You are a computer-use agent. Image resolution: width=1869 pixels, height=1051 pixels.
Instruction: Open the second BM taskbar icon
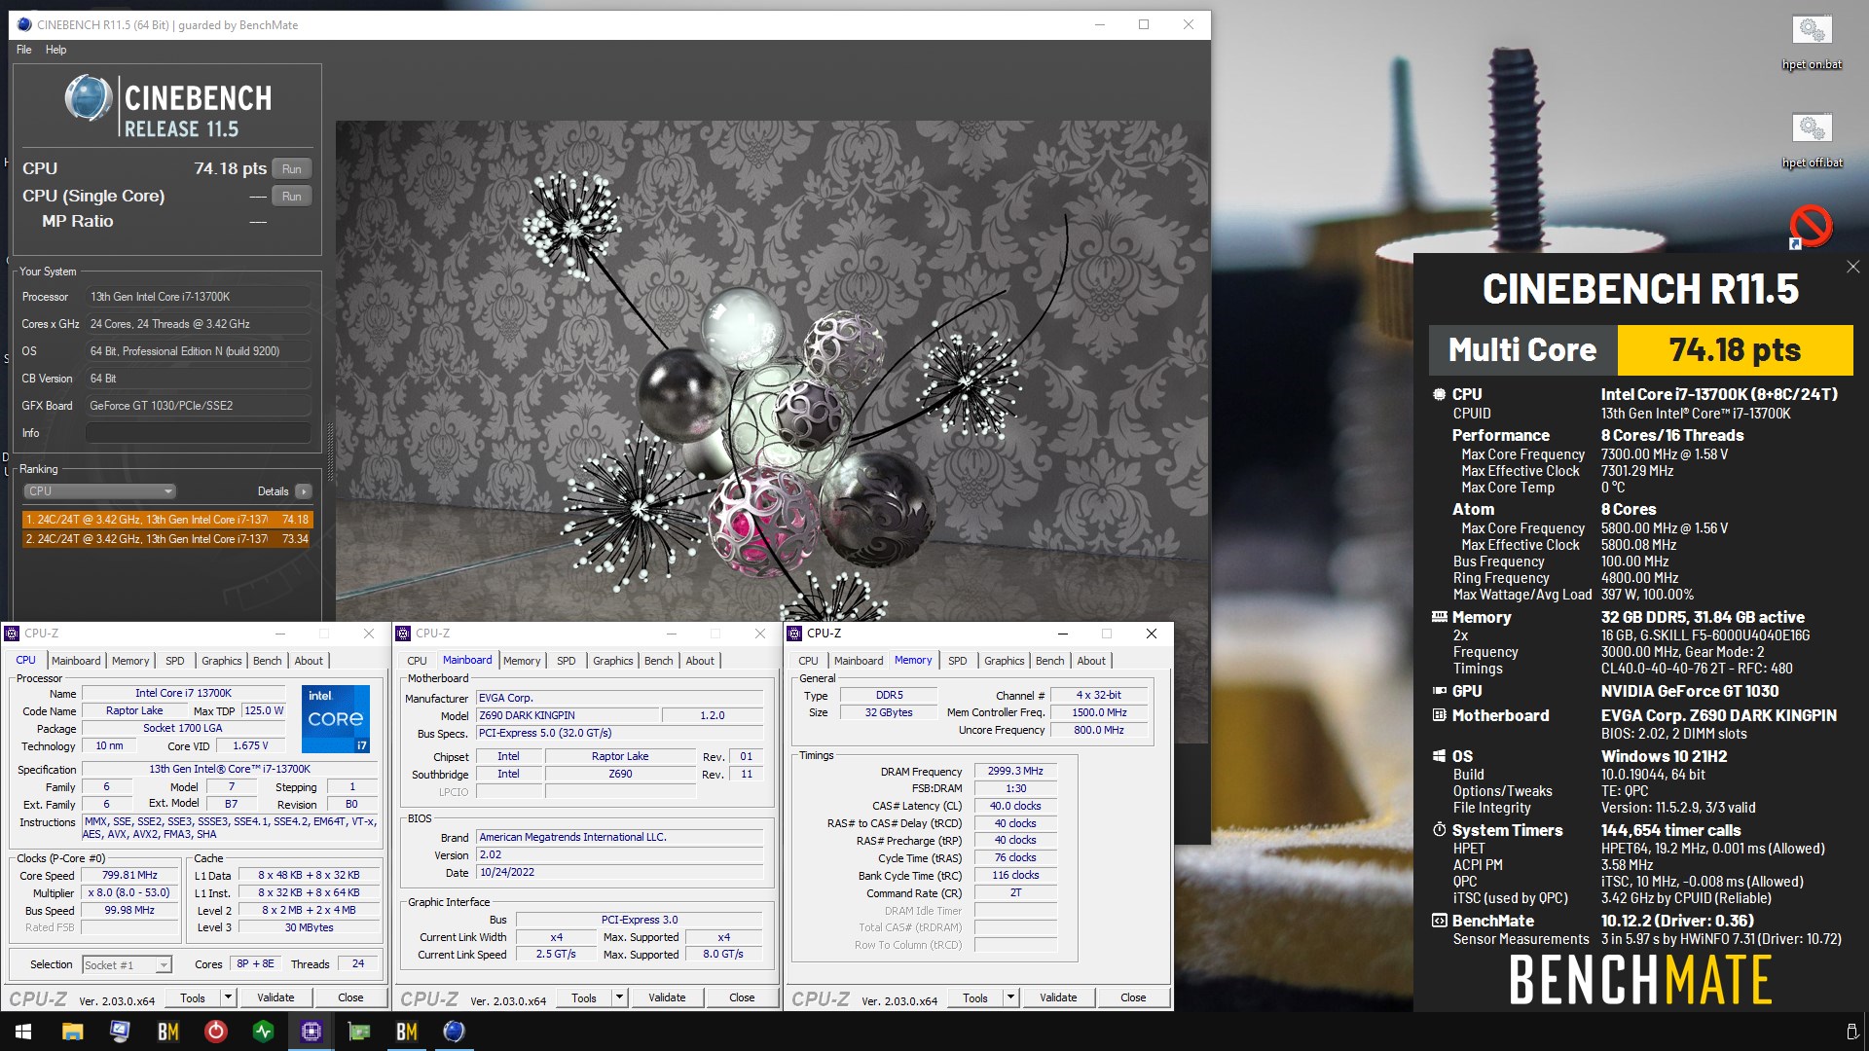point(406,1032)
